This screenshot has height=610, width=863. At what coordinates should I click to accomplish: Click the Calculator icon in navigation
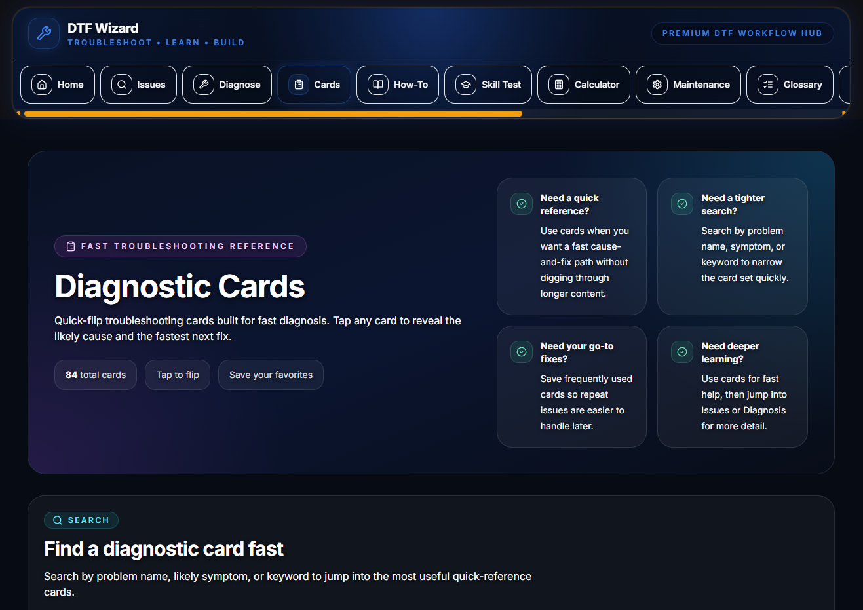pos(559,85)
